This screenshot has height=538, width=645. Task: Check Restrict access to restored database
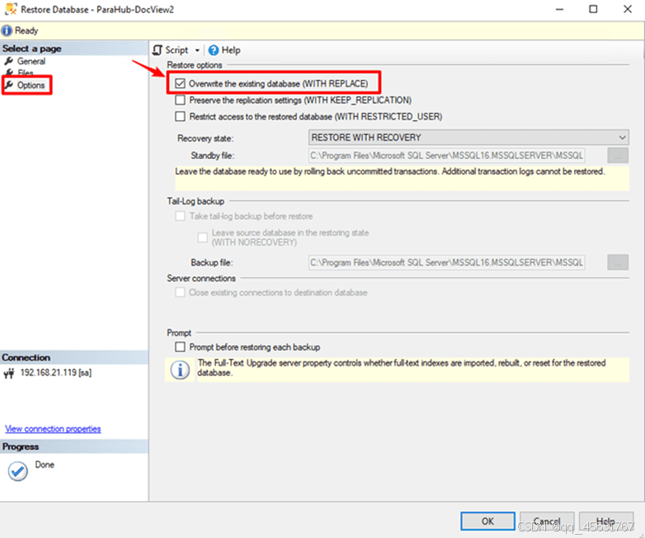pos(181,117)
